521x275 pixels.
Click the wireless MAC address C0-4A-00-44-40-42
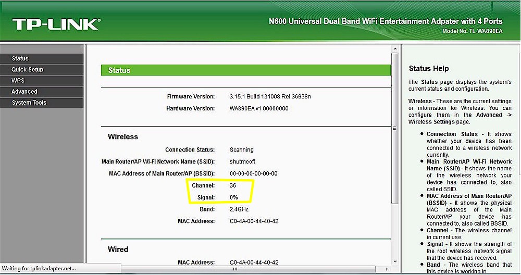point(254,221)
